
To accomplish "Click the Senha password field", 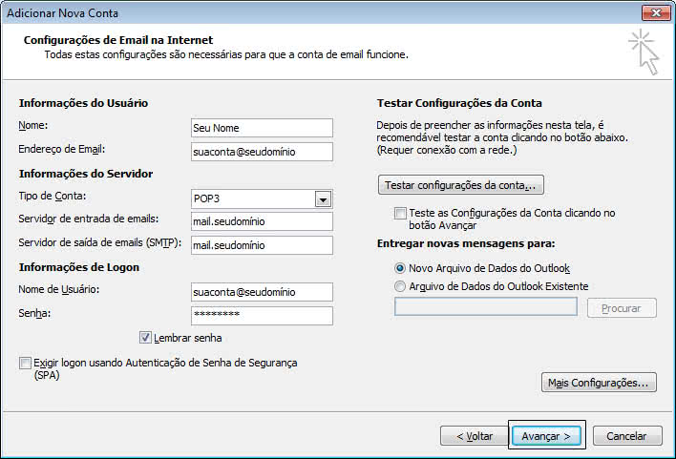I will (262, 316).
